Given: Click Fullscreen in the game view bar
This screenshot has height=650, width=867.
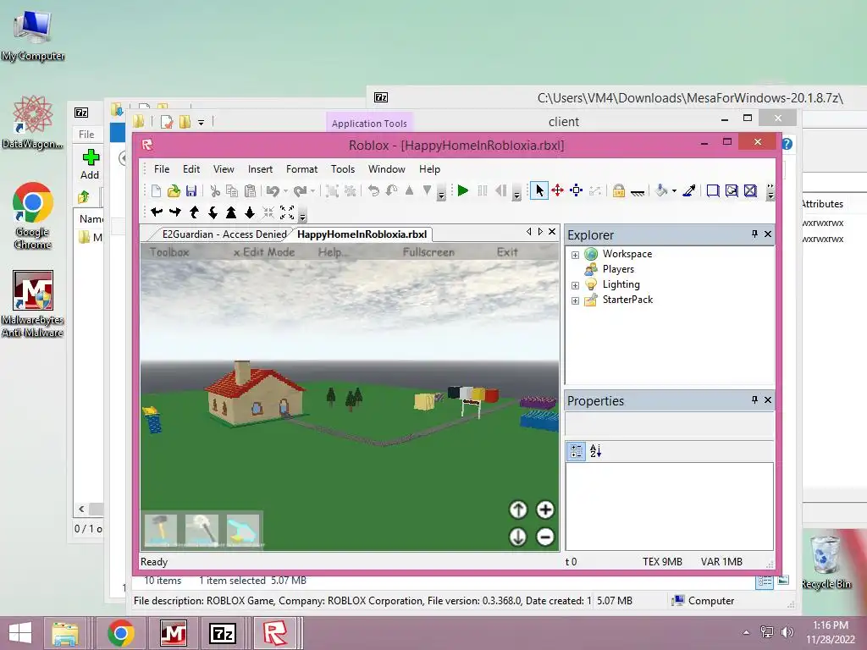Looking at the screenshot, I should (x=428, y=252).
